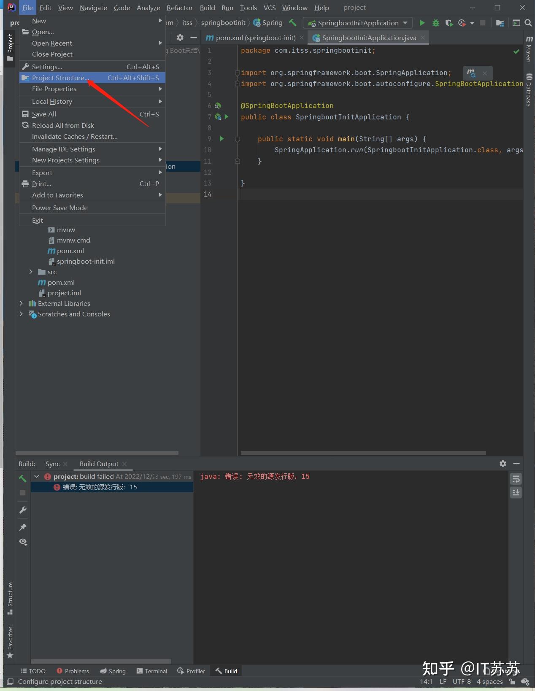The image size is (535, 691).
Task: Click UTF-8 encoding in status bar
Action: [x=462, y=681]
